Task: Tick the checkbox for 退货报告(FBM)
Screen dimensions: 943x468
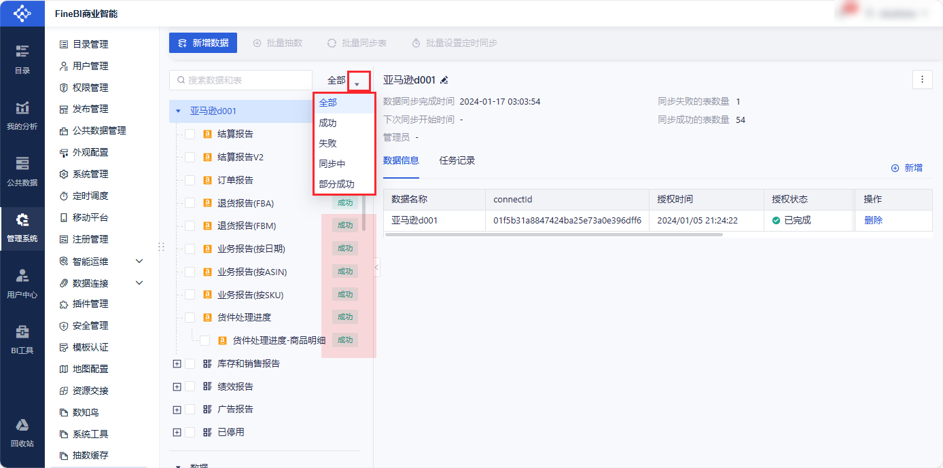Action: (x=190, y=226)
